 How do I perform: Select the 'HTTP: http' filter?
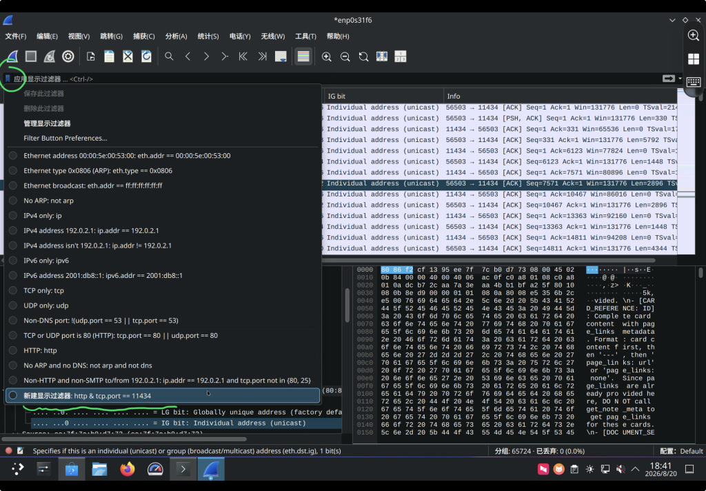[162, 350]
